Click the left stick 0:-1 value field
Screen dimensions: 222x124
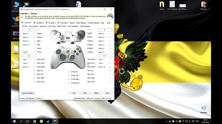(29, 56)
